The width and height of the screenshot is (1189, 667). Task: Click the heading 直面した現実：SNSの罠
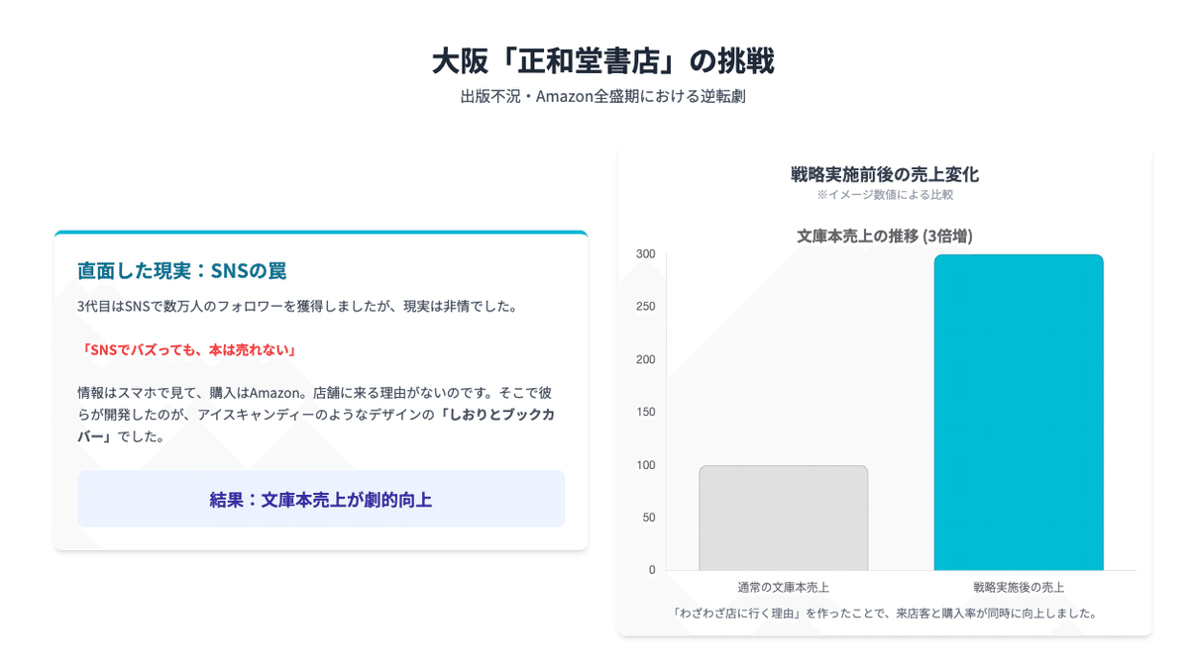179,270
